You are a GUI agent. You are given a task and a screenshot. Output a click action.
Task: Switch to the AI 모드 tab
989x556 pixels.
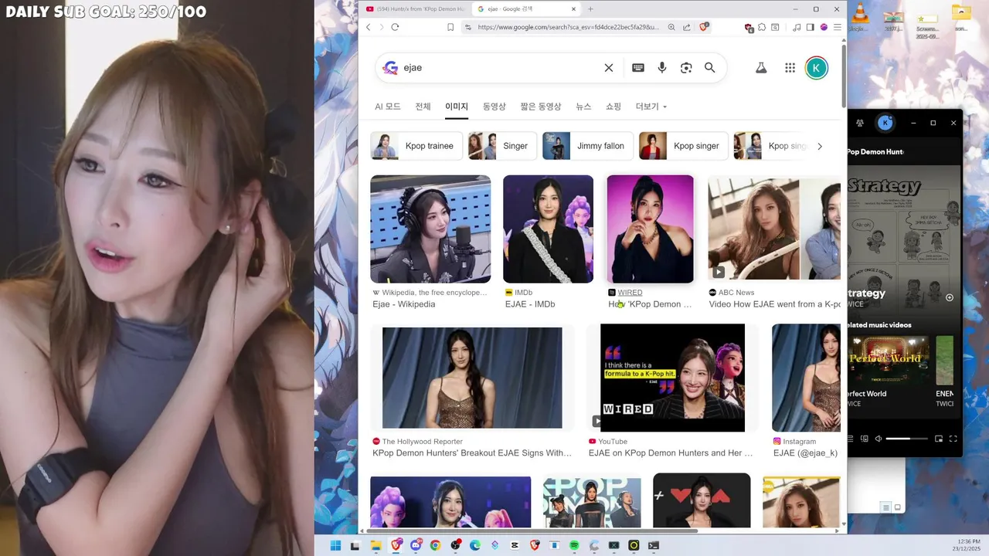click(388, 107)
